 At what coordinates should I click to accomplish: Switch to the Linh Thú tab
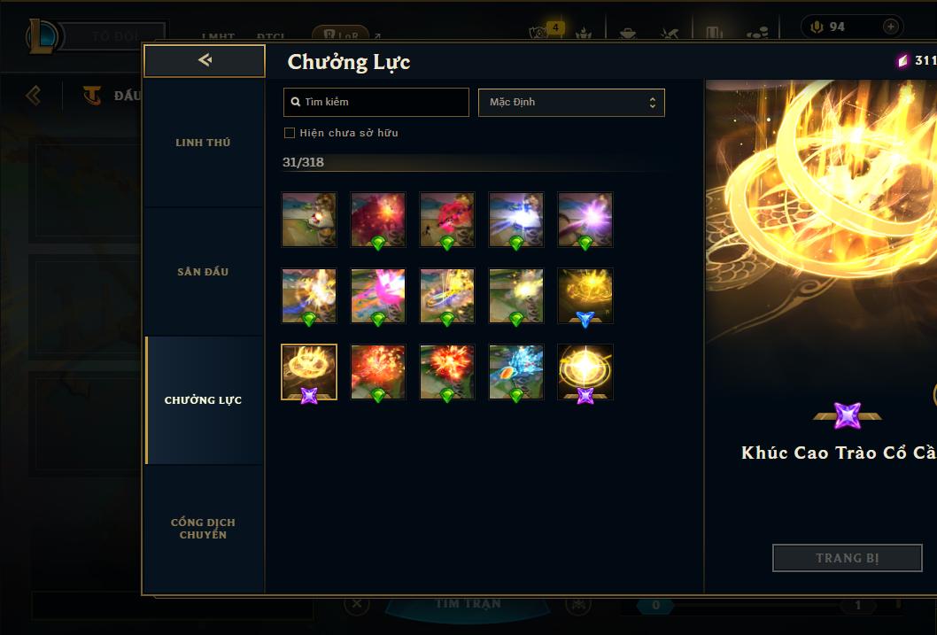[203, 143]
